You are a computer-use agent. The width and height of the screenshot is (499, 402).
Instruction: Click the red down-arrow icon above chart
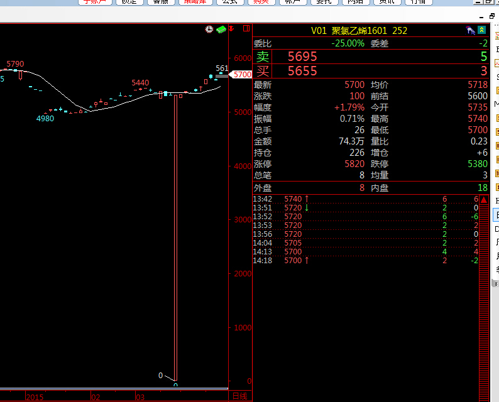point(231,29)
